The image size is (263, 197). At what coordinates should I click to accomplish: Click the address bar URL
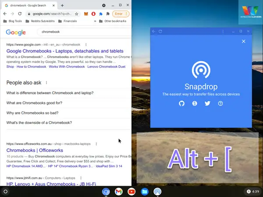click(x=52, y=14)
